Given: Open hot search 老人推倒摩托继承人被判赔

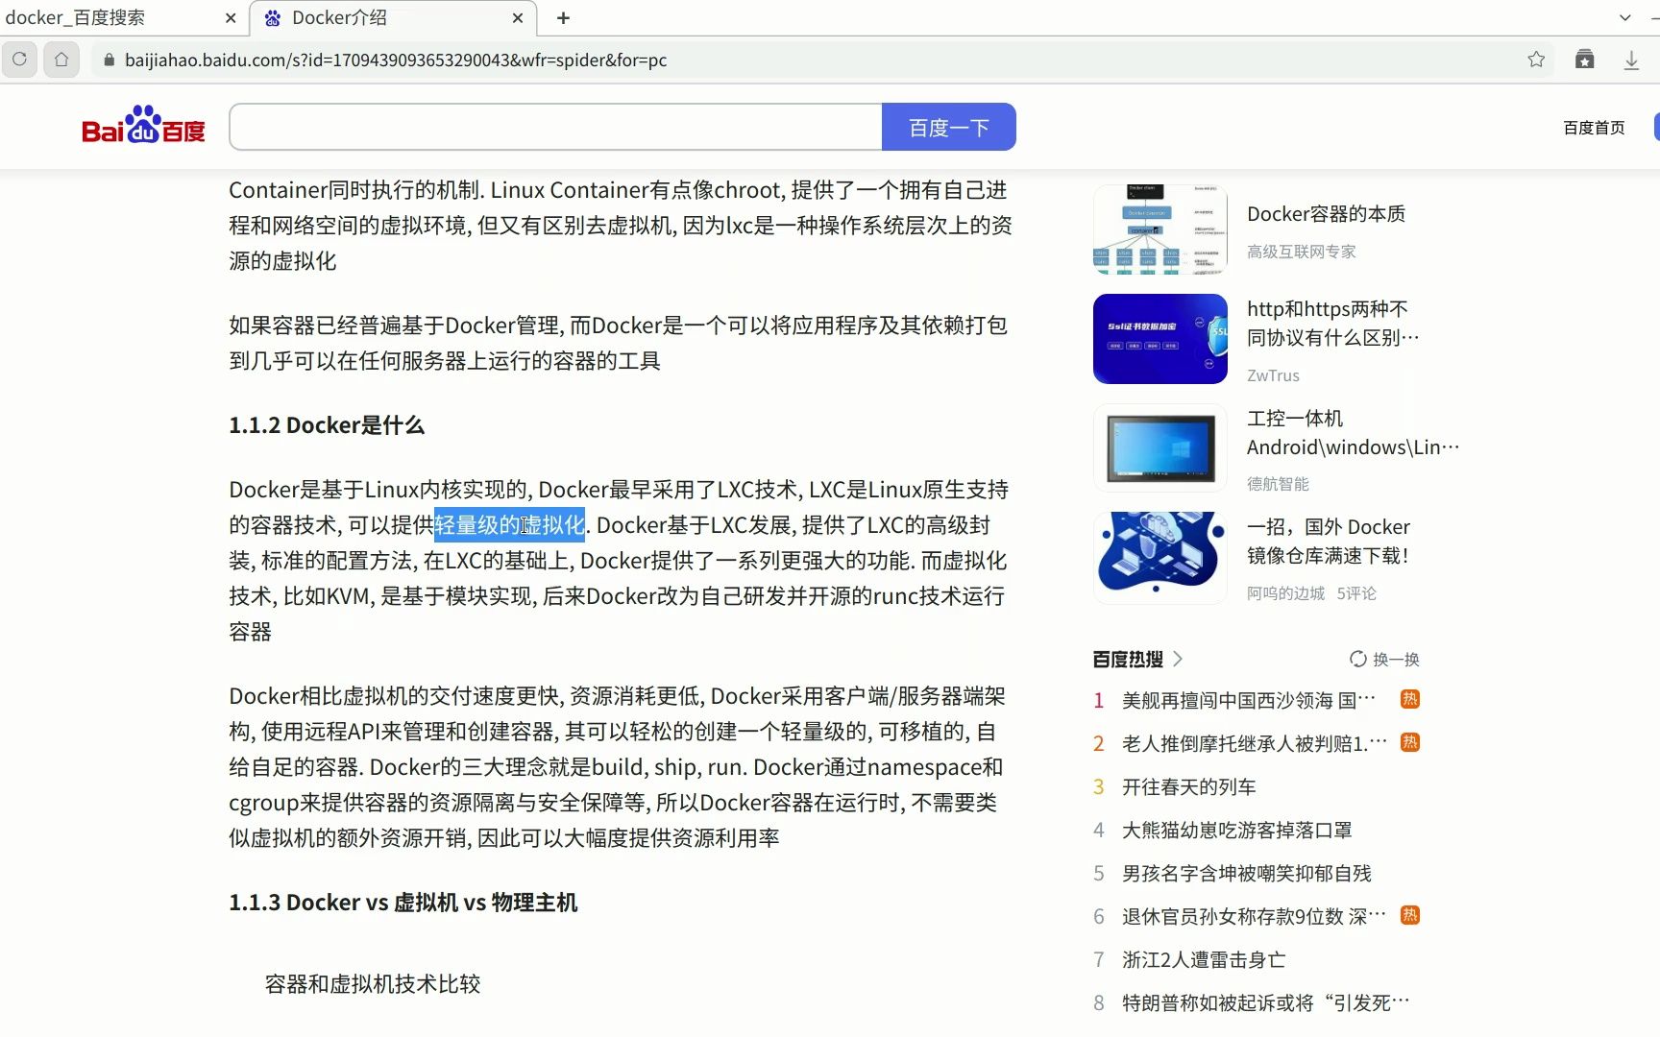Looking at the screenshot, I should point(1255,744).
